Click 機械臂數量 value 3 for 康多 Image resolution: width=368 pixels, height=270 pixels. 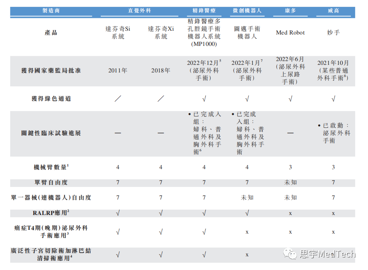(290, 168)
